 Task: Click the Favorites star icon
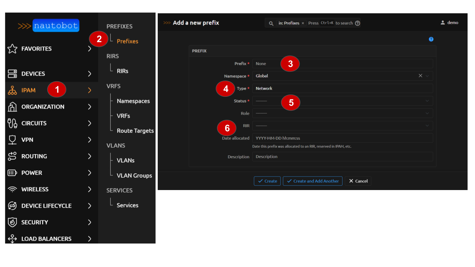12,49
